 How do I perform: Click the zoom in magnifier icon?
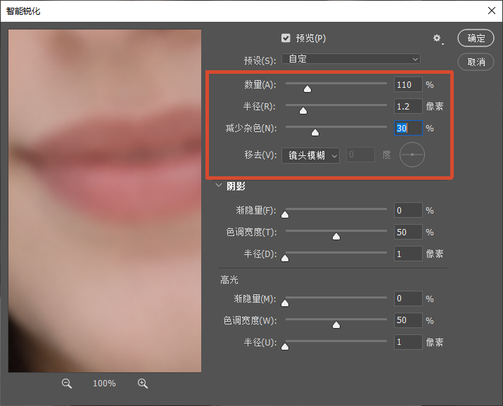click(x=142, y=384)
